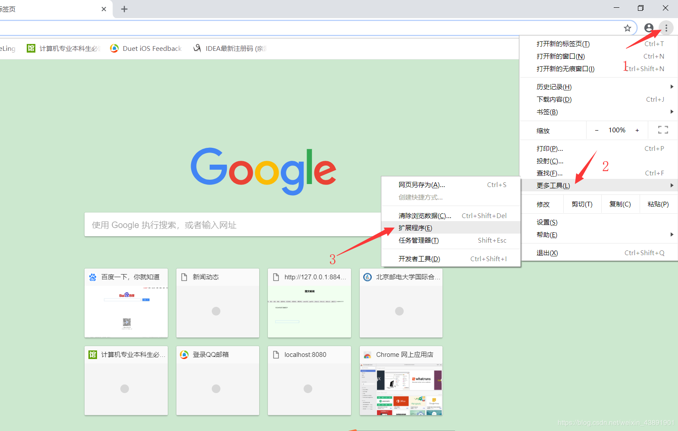Click 复制(C) in the edit row
This screenshot has width=678, height=431.
(620, 204)
